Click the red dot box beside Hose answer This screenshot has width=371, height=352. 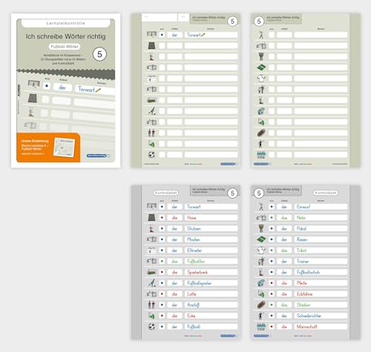[x=162, y=218]
